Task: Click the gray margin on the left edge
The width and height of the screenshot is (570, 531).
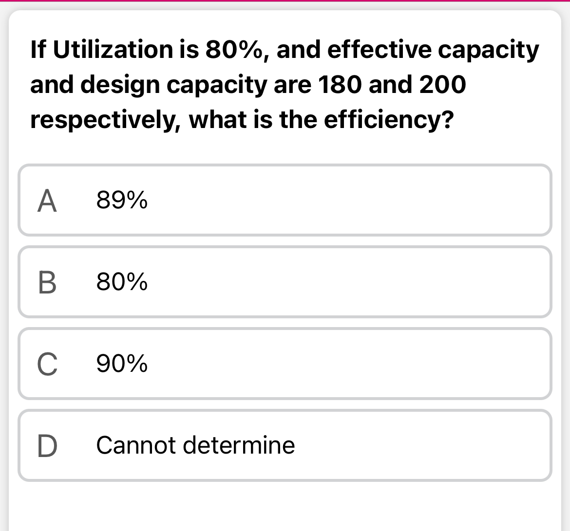Action: (x=4, y=265)
